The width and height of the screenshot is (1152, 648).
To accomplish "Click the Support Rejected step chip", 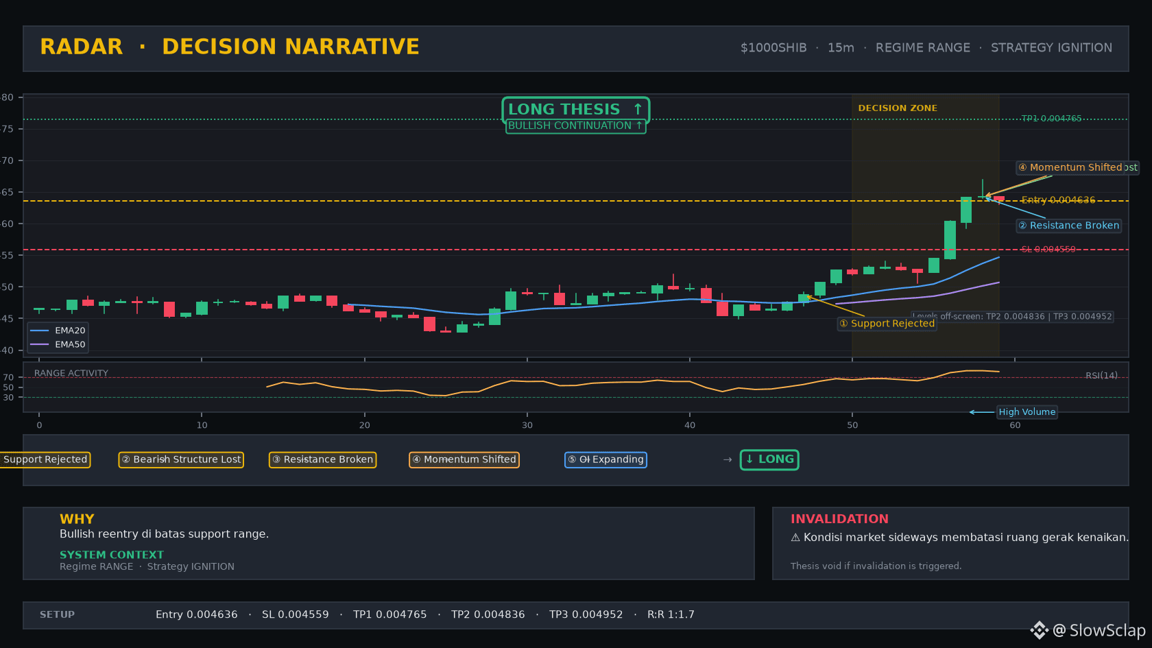I will [x=45, y=459].
